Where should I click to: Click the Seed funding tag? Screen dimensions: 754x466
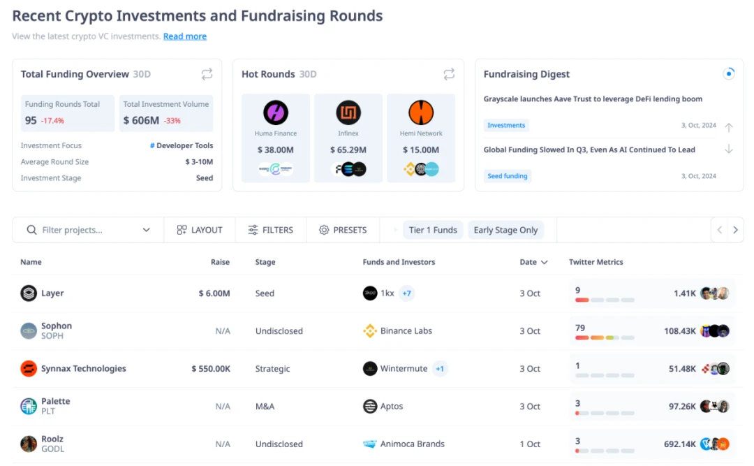[x=508, y=176]
